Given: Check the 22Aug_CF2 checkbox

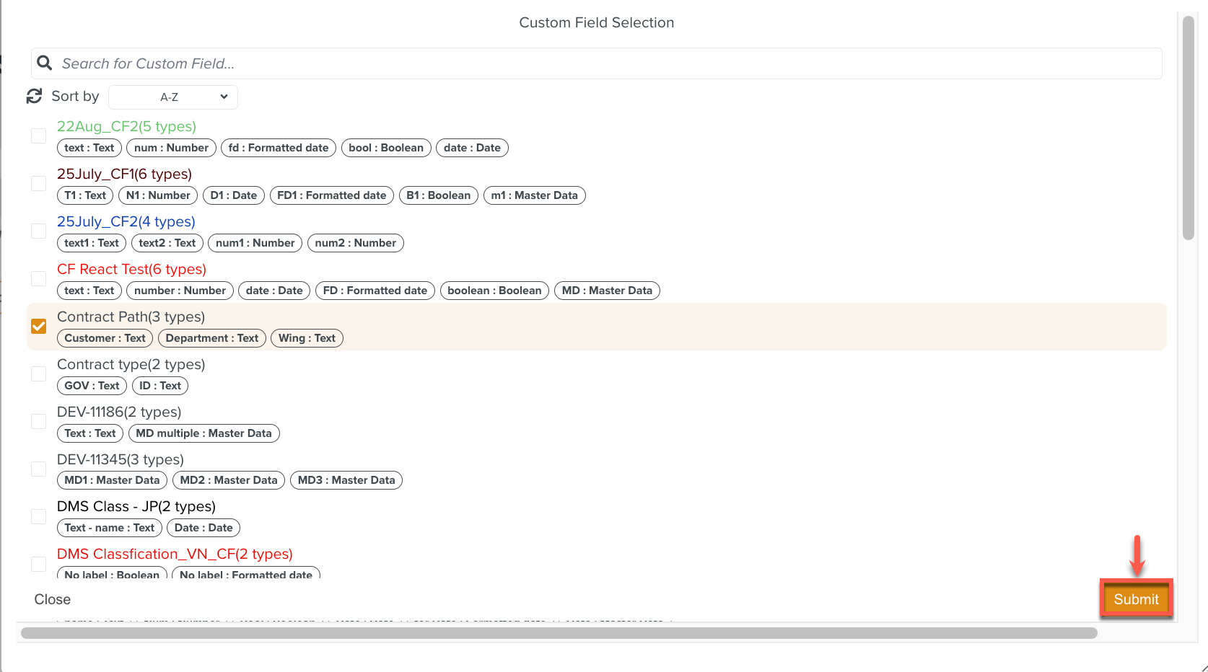Looking at the screenshot, I should [39, 136].
